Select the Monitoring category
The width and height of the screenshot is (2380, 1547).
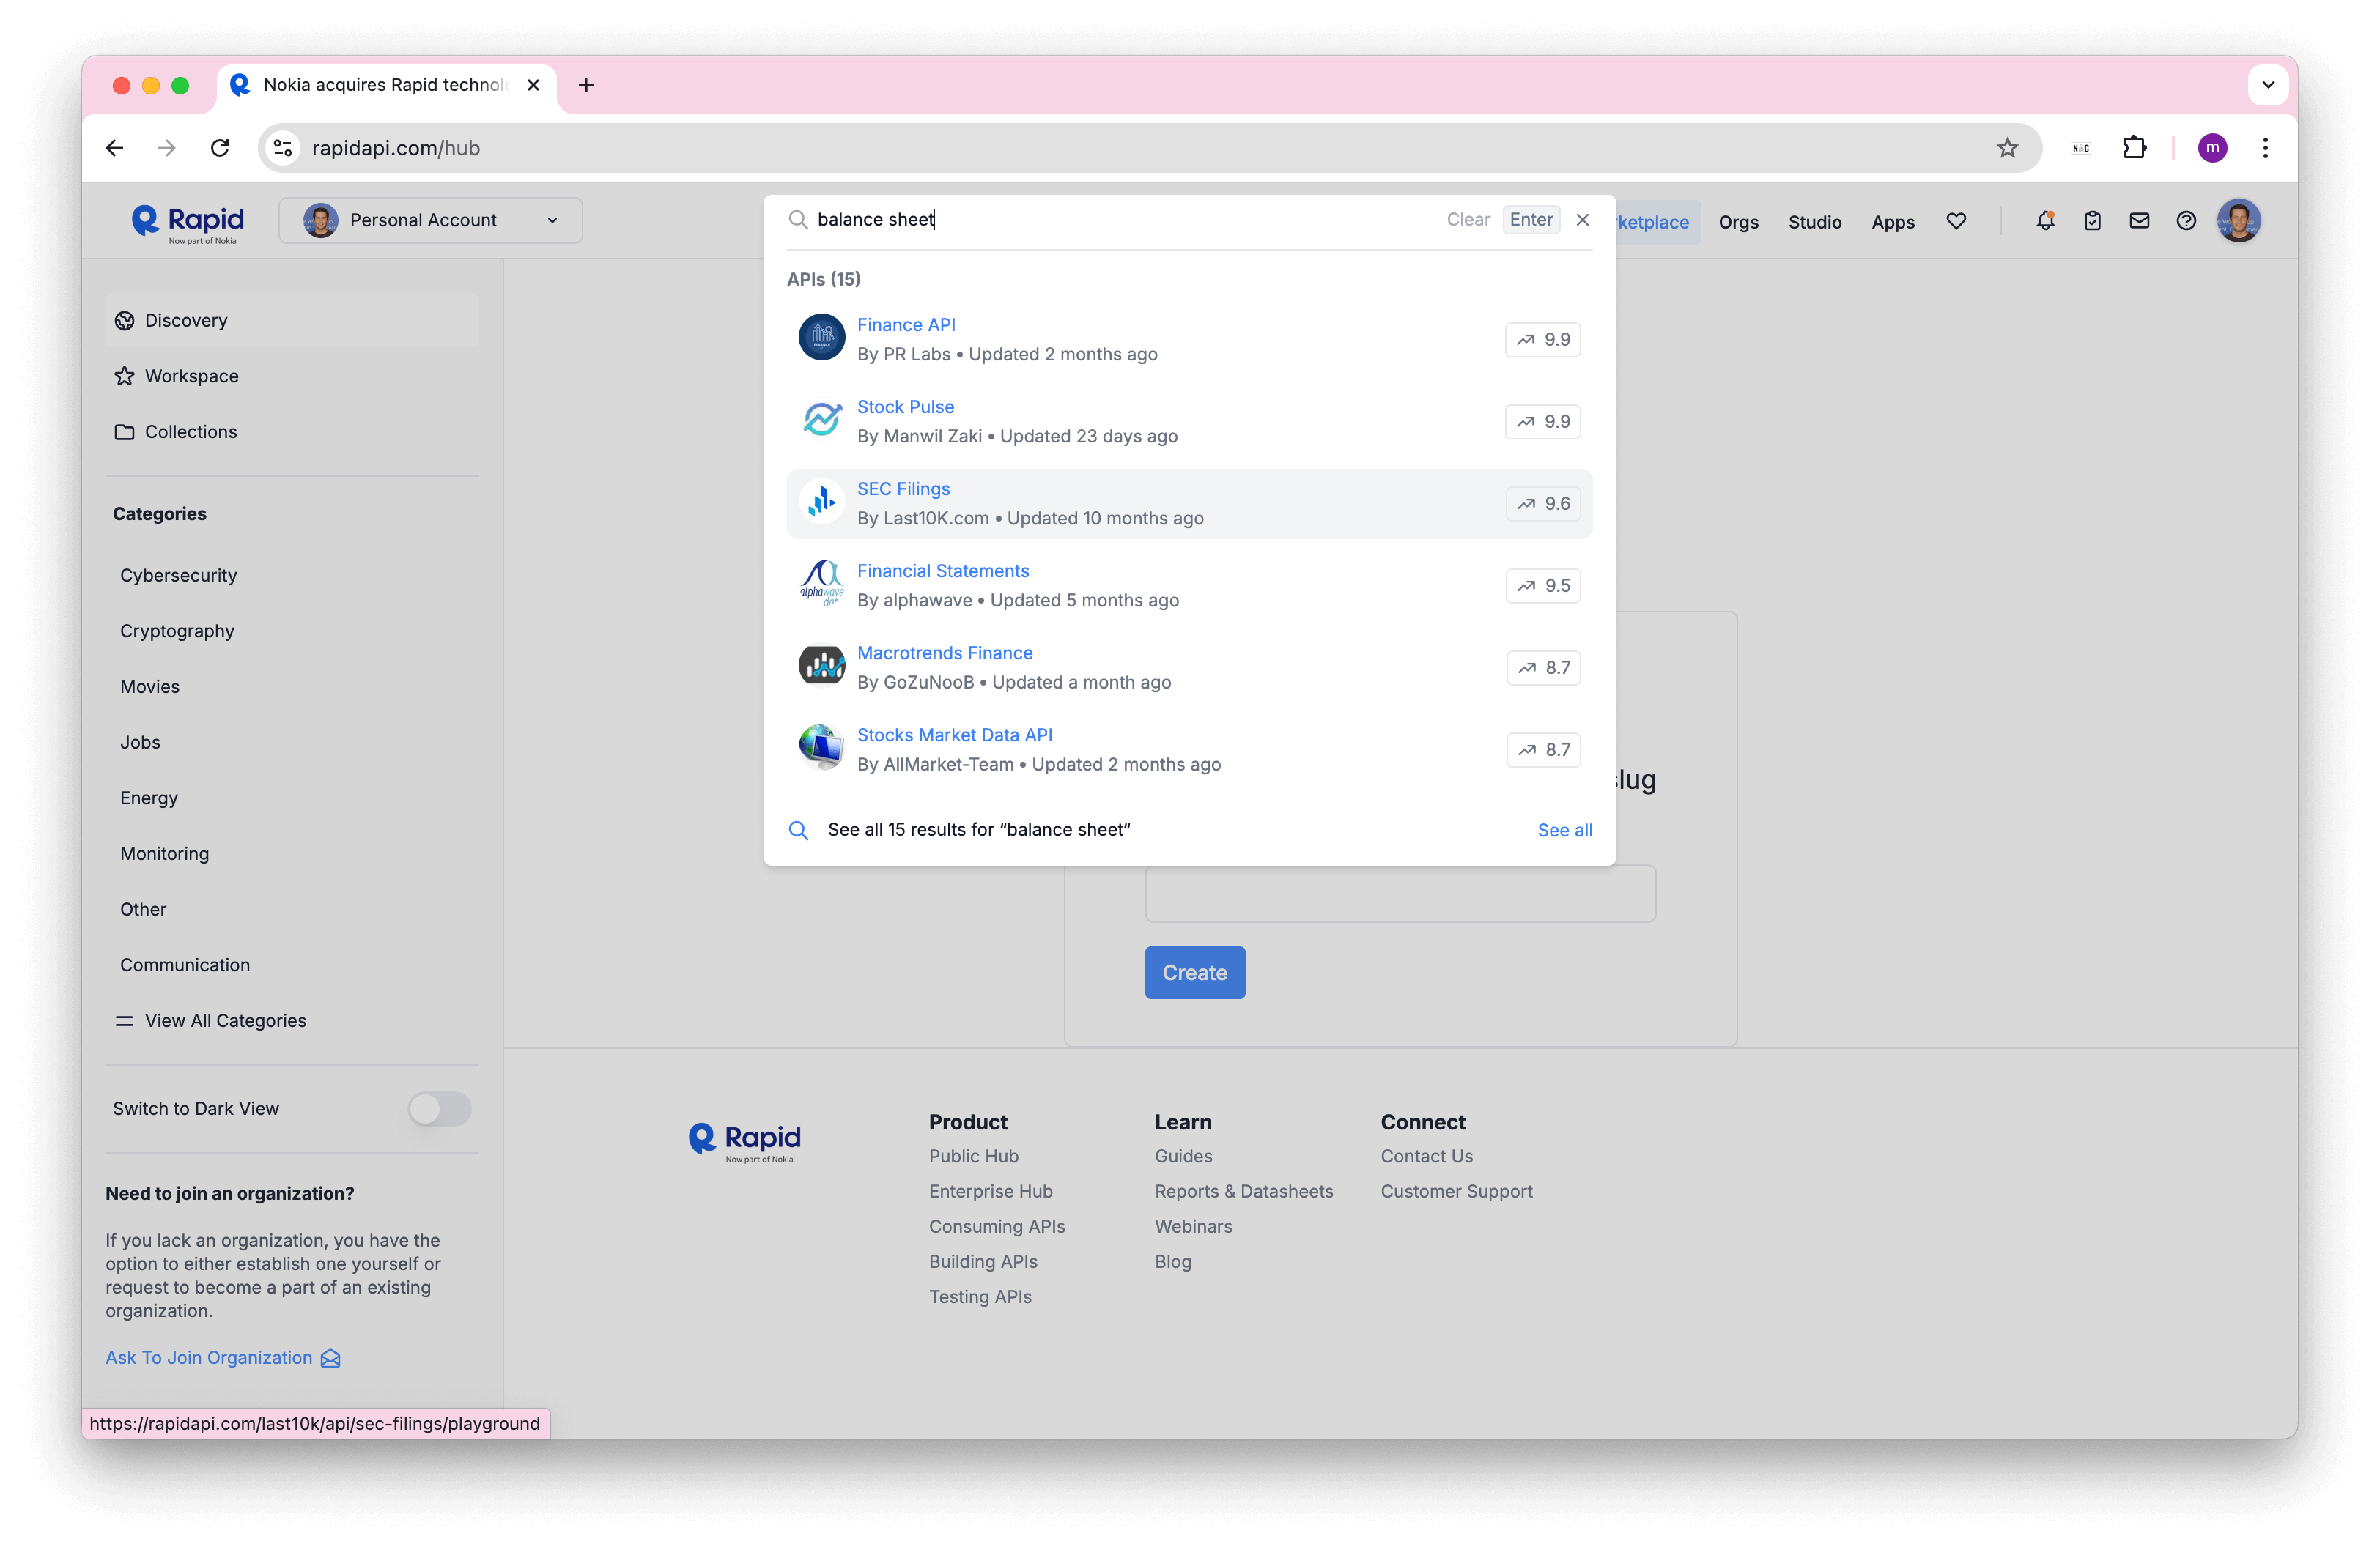pyautogui.click(x=165, y=853)
